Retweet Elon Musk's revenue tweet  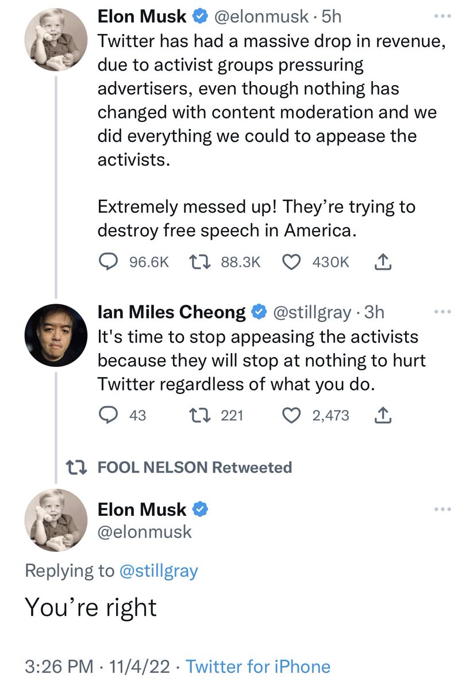coord(198,262)
